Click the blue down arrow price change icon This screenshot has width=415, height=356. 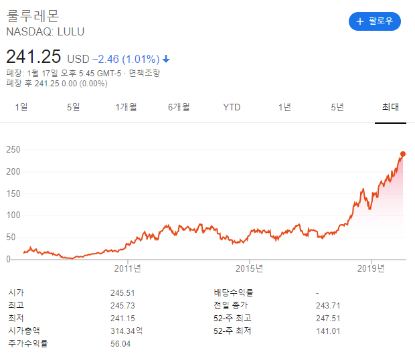click(166, 59)
